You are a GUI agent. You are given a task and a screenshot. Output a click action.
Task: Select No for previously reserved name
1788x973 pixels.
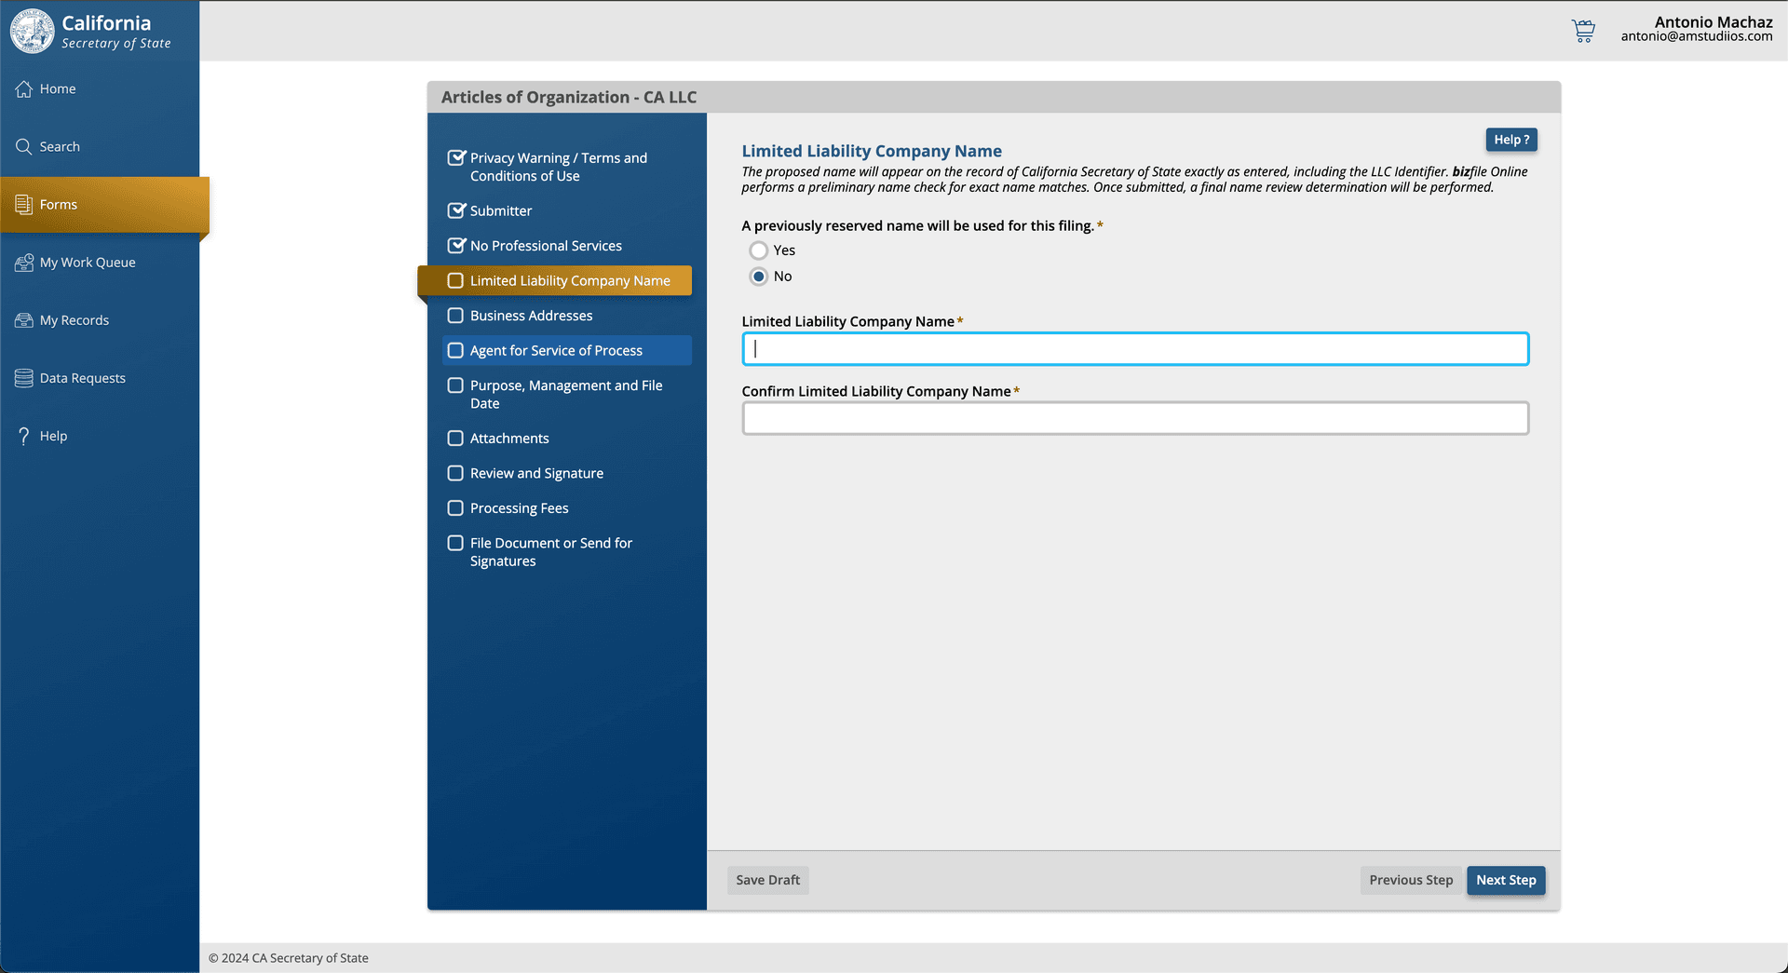pyautogui.click(x=759, y=277)
